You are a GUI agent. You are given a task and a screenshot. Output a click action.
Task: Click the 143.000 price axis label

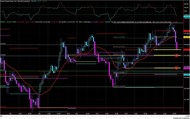[187, 66]
